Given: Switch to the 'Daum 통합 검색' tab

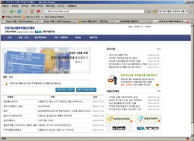Looking at the screenshot, I should [x=95, y=22].
